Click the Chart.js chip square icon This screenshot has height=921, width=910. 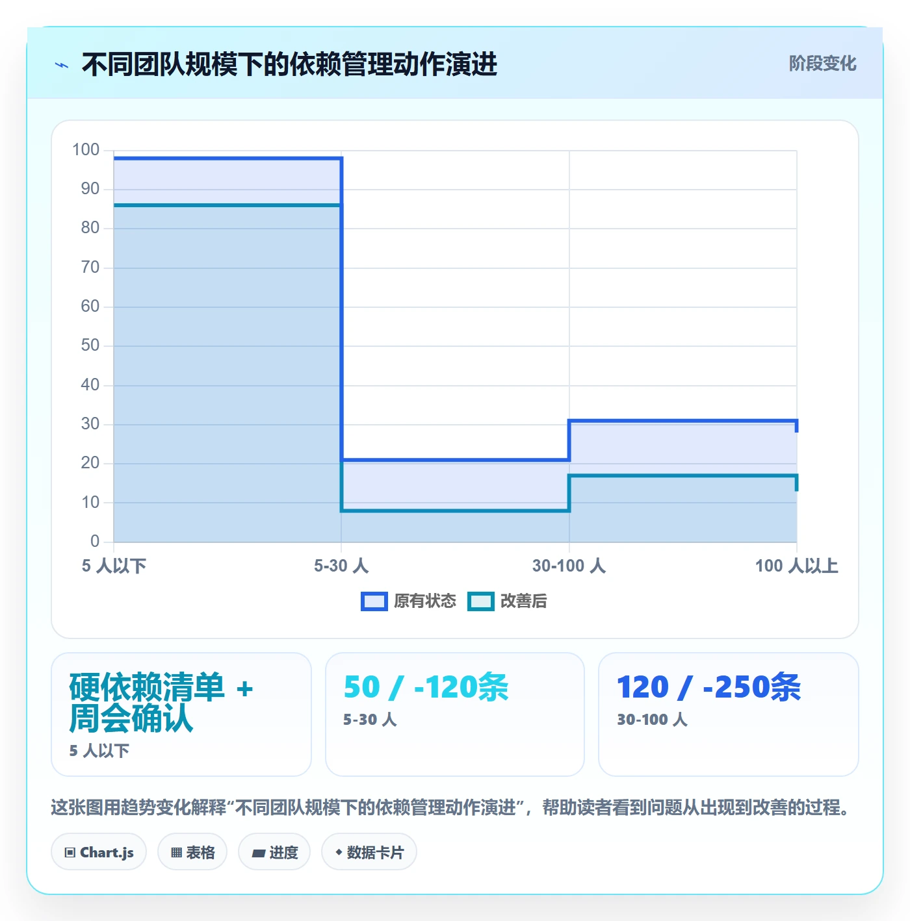(x=70, y=853)
